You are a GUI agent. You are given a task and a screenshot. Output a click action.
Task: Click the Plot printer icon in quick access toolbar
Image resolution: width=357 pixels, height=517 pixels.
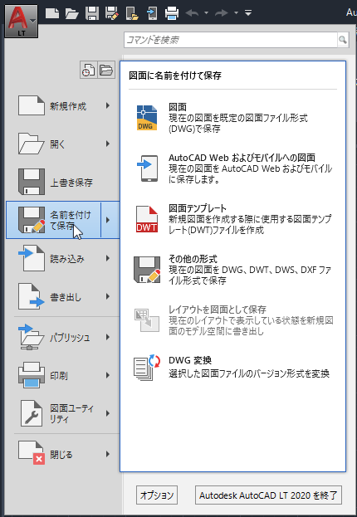point(172,13)
